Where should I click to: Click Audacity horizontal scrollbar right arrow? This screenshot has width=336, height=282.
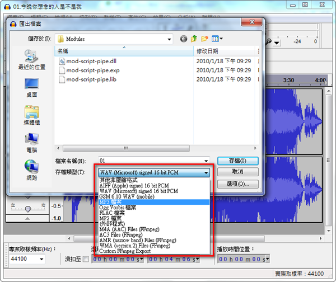(x=320, y=238)
